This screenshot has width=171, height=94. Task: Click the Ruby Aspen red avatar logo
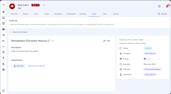point(12,6)
